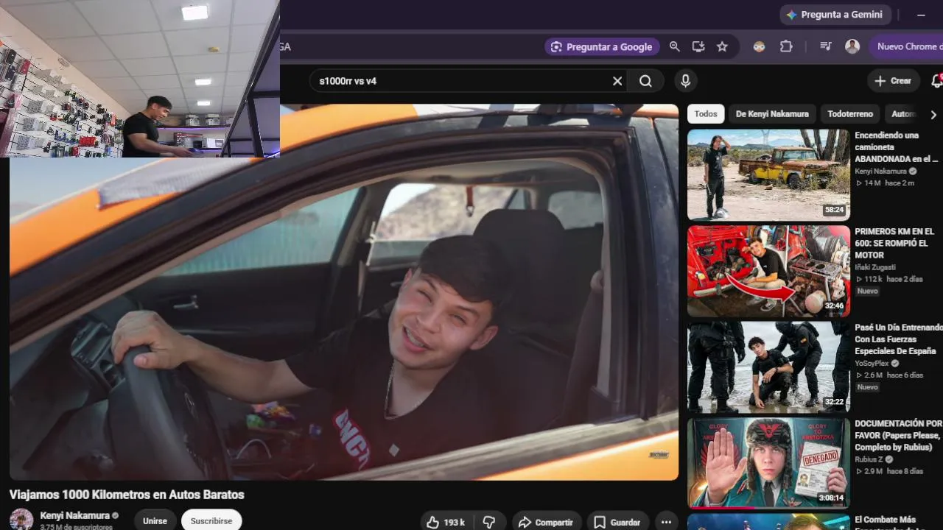Show more filter chips with the right arrow
The width and height of the screenshot is (943, 530).
click(x=933, y=115)
